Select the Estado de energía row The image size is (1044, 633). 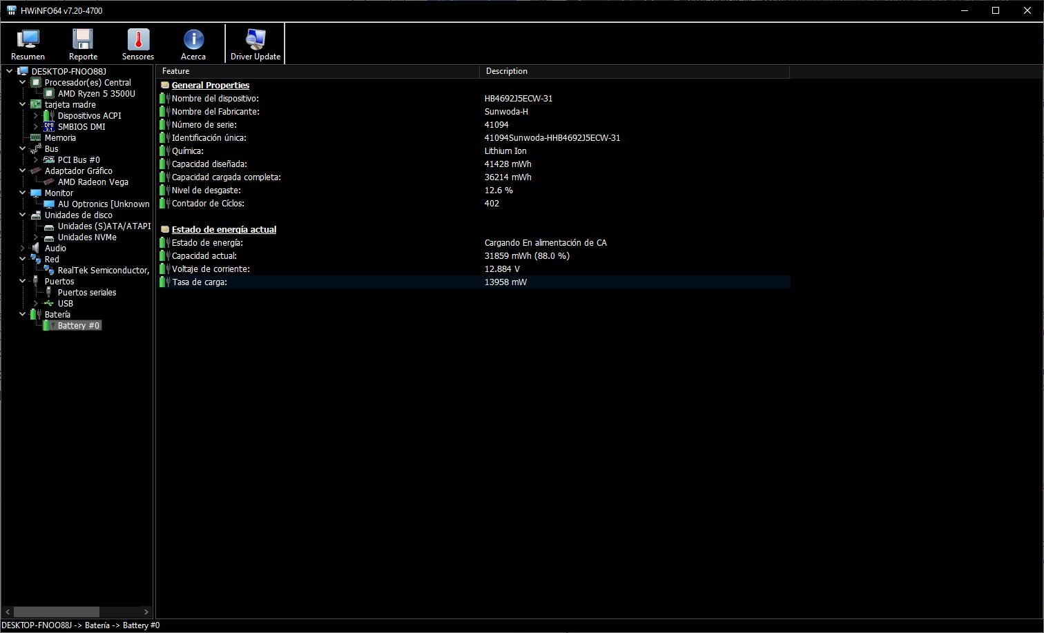click(x=474, y=243)
